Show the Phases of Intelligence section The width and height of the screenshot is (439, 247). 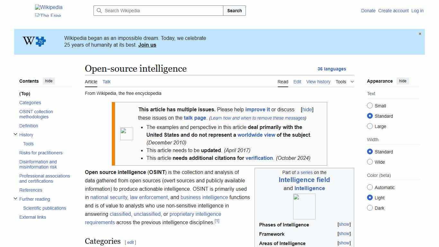tap(344, 224)
